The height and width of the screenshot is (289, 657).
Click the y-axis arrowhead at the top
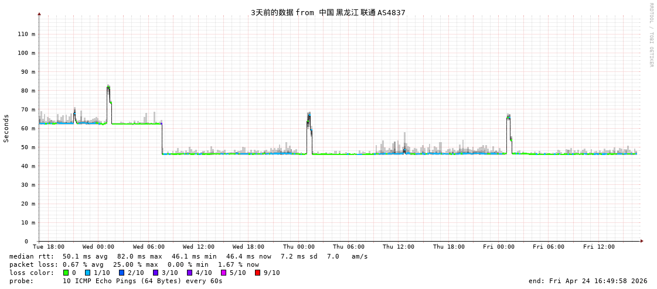coord(39,13)
